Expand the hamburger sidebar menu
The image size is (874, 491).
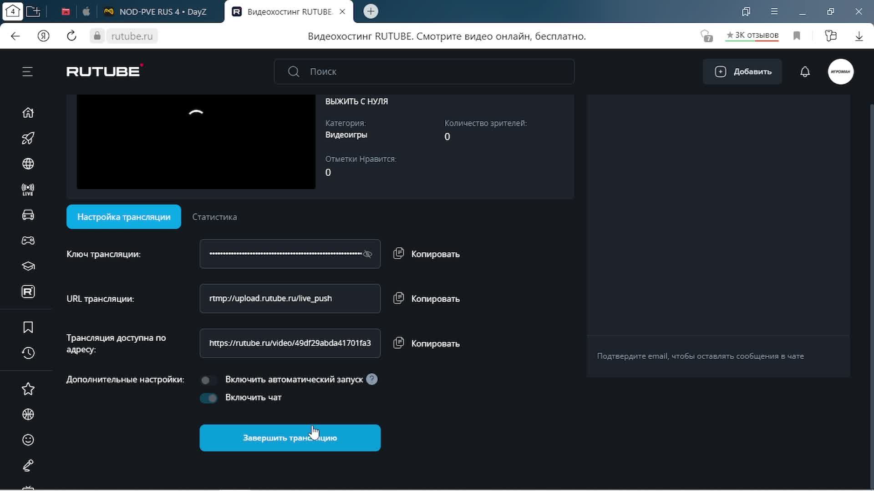pyautogui.click(x=27, y=72)
